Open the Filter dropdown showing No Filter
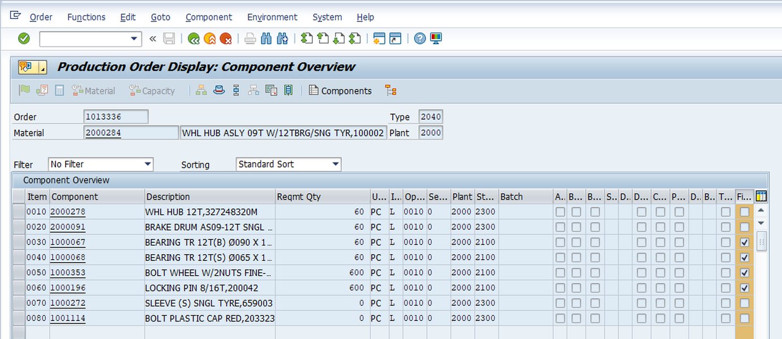Image resolution: width=782 pixels, height=339 pixels. tap(149, 164)
